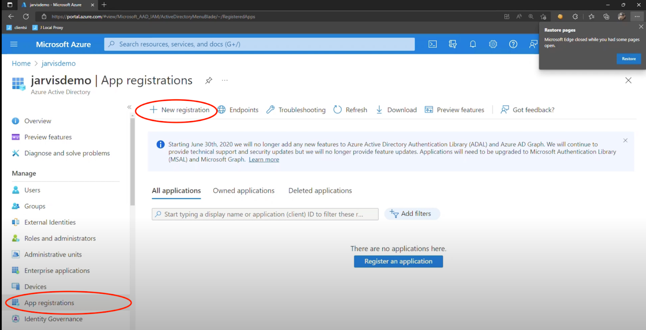Screen dimensions: 646x330
Task: Open Troubleshooting from the command bar
Action: 296,110
